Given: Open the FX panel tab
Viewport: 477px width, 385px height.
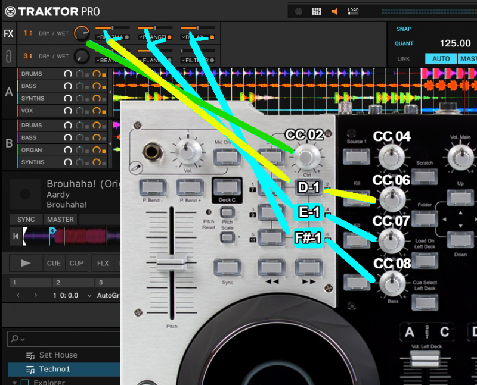Looking at the screenshot, I should (x=8, y=33).
